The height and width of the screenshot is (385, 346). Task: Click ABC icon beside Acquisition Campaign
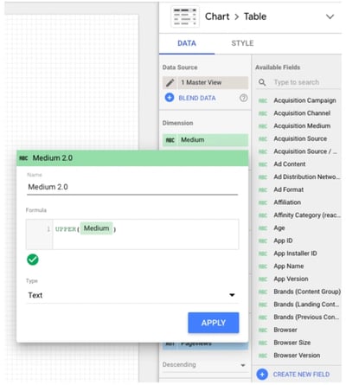click(263, 101)
